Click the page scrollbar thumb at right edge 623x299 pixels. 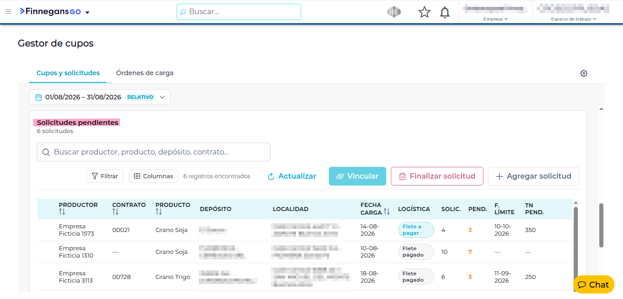click(601, 225)
